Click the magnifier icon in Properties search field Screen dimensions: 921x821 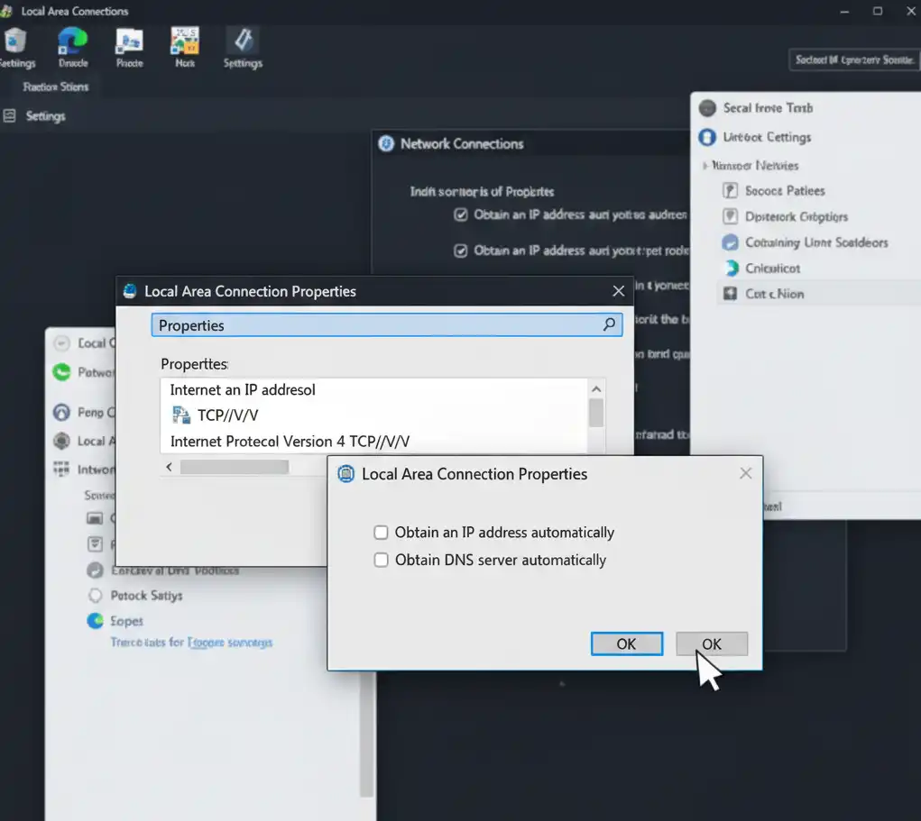(x=609, y=324)
